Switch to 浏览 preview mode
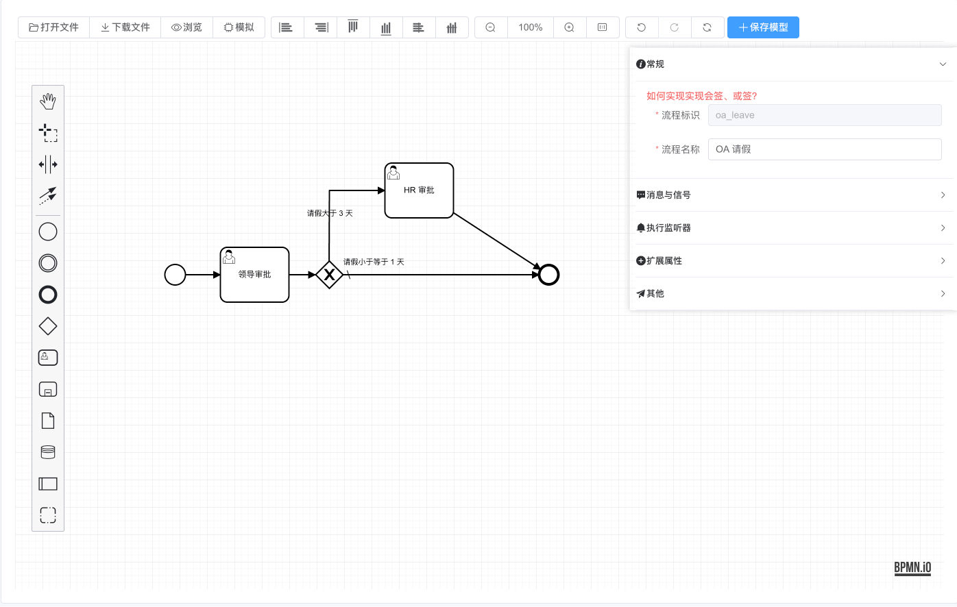 tap(186, 27)
